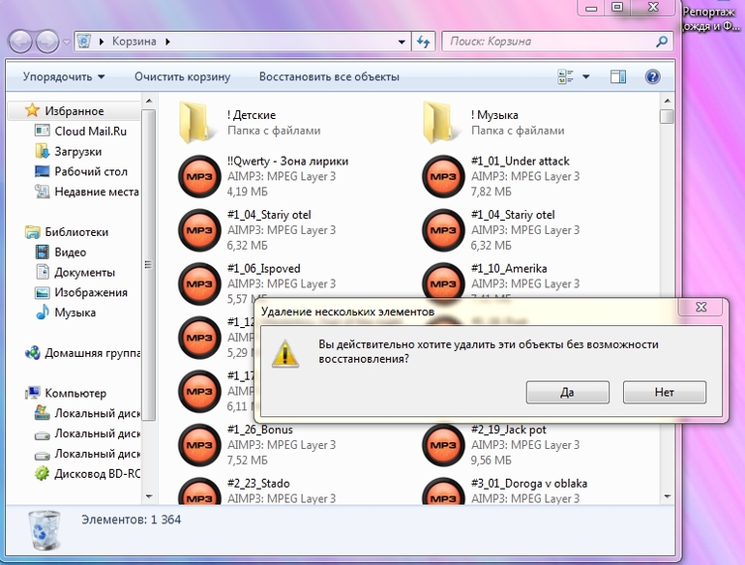The height and width of the screenshot is (565, 745).
Task: Click the Да button to confirm deletion
Action: [568, 392]
